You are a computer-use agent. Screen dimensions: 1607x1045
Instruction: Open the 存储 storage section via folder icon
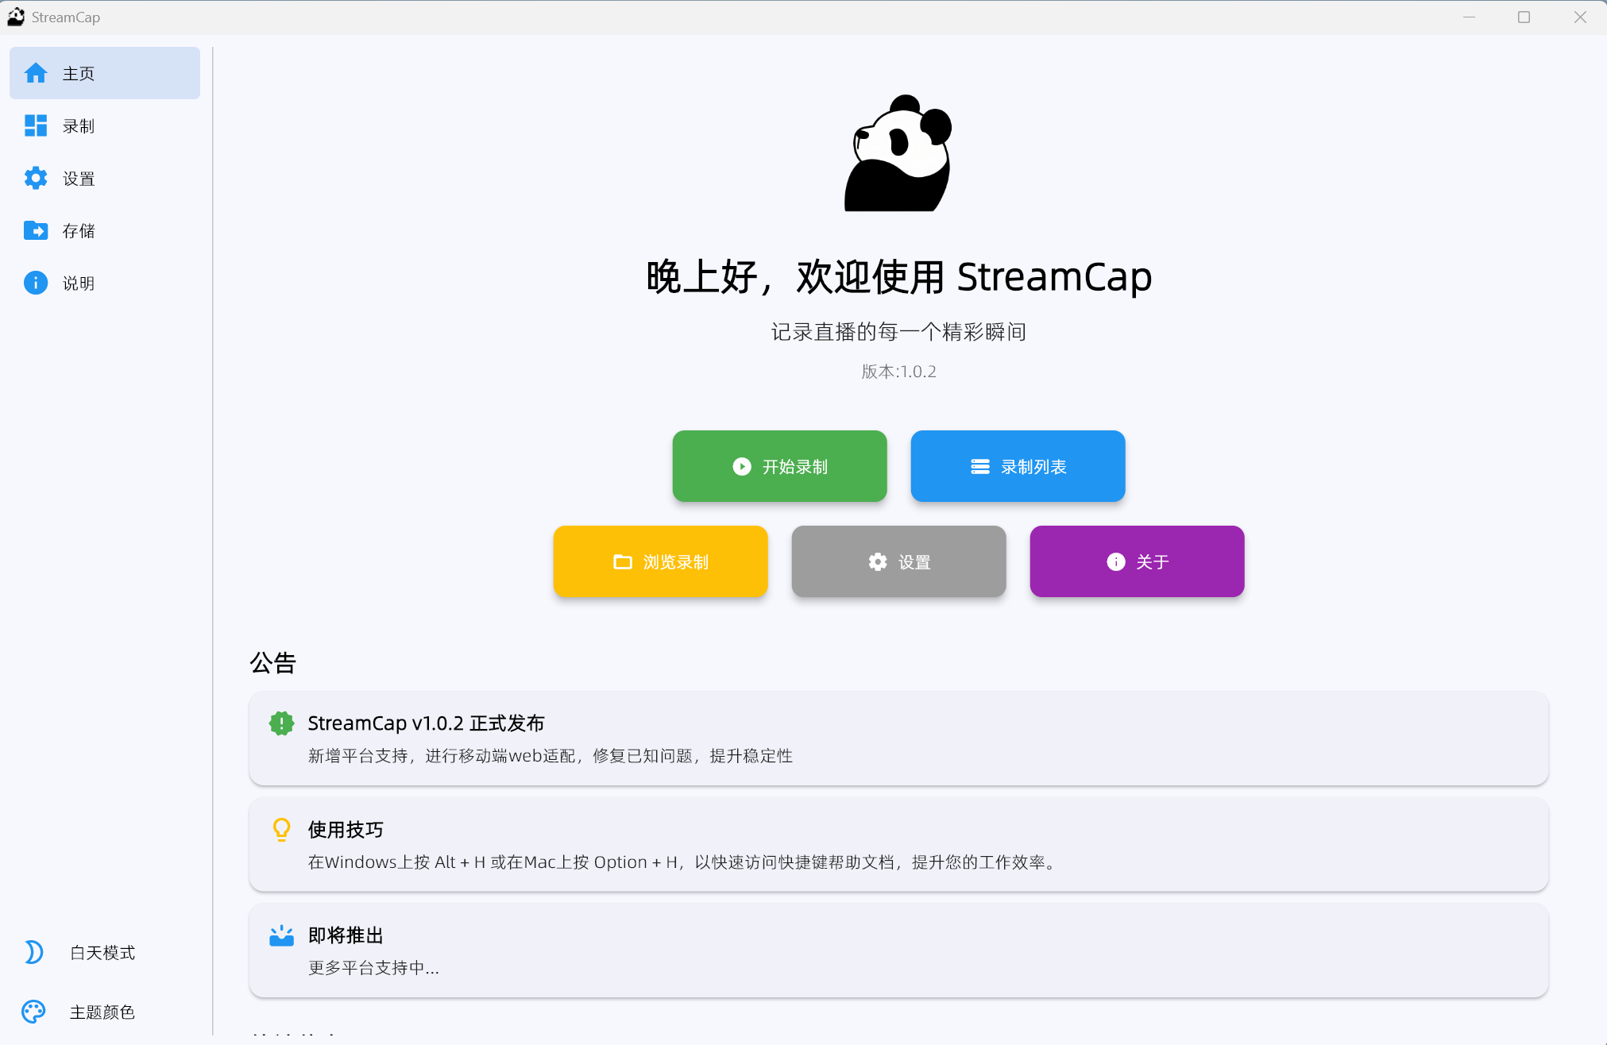click(36, 230)
